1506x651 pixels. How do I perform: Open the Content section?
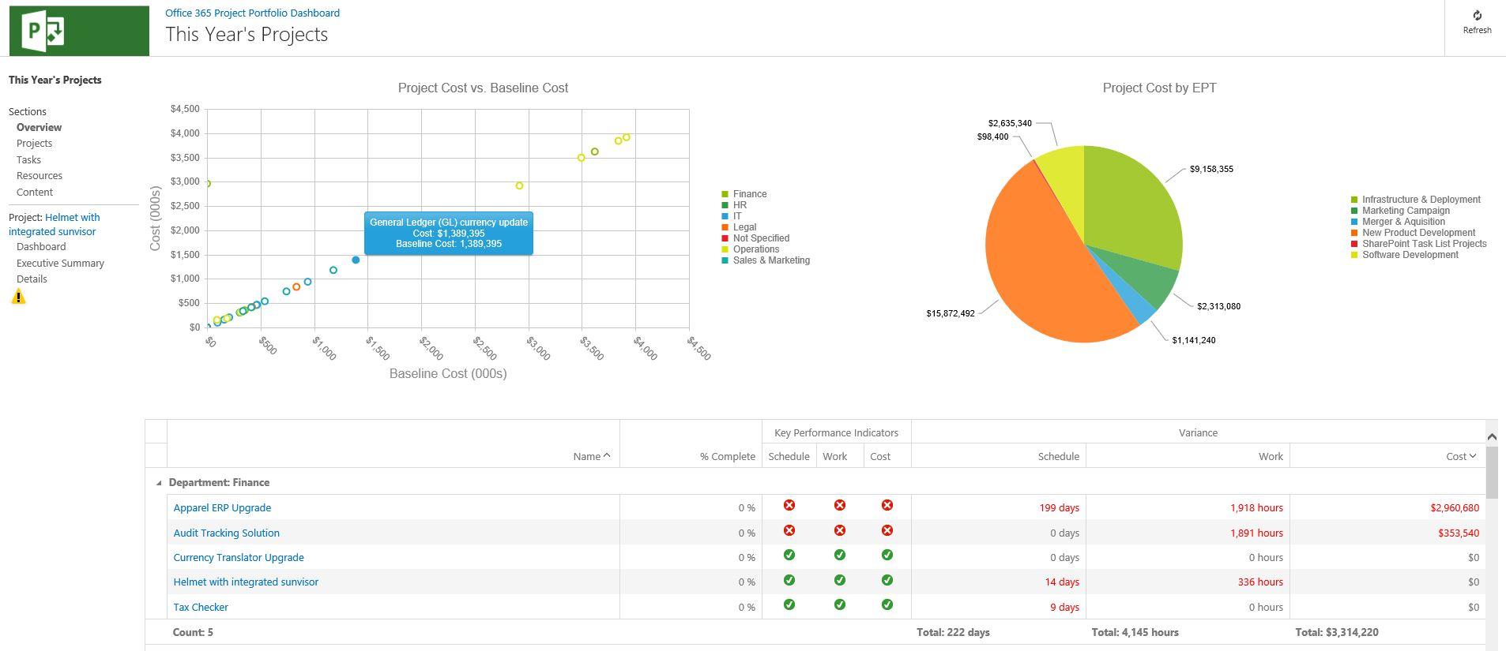pos(35,192)
